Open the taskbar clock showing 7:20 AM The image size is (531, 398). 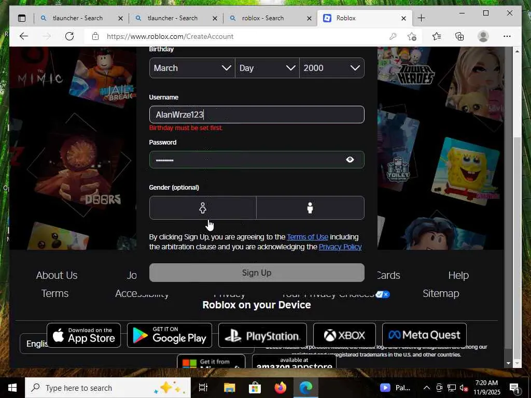(486, 388)
